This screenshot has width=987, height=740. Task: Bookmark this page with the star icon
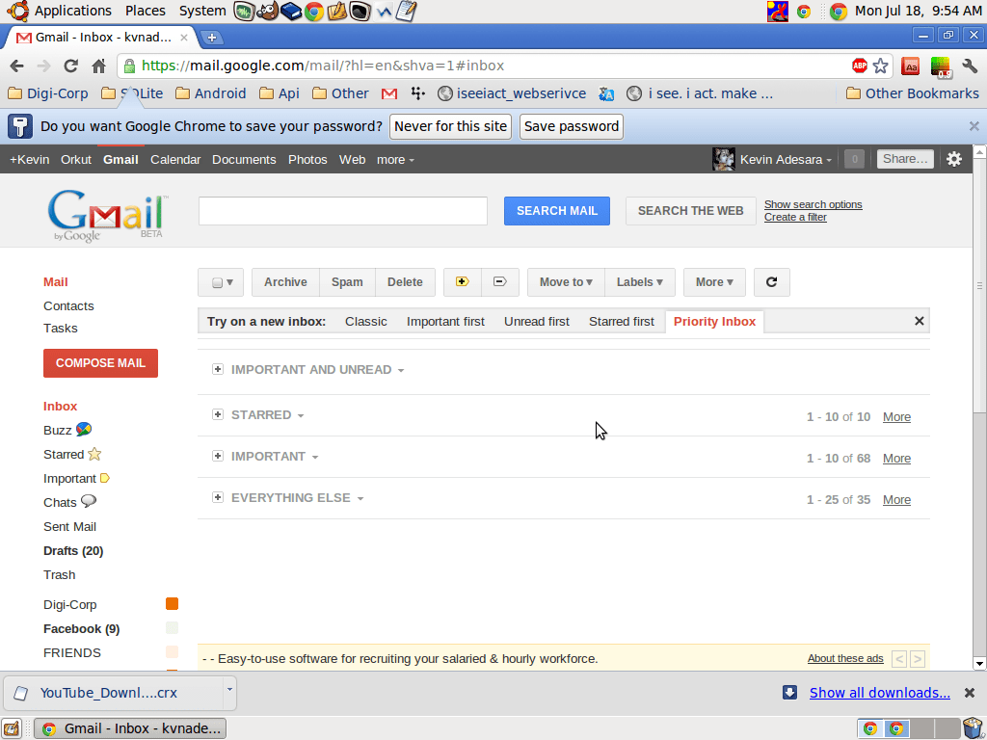[x=881, y=66]
